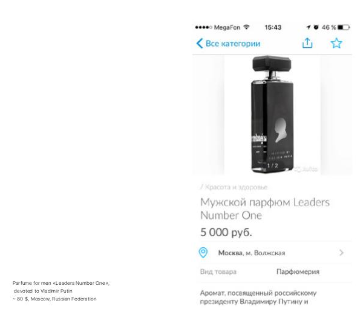The height and width of the screenshot is (329, 363).
Task: Expand location details chevron
Action: tap(341, 253)
